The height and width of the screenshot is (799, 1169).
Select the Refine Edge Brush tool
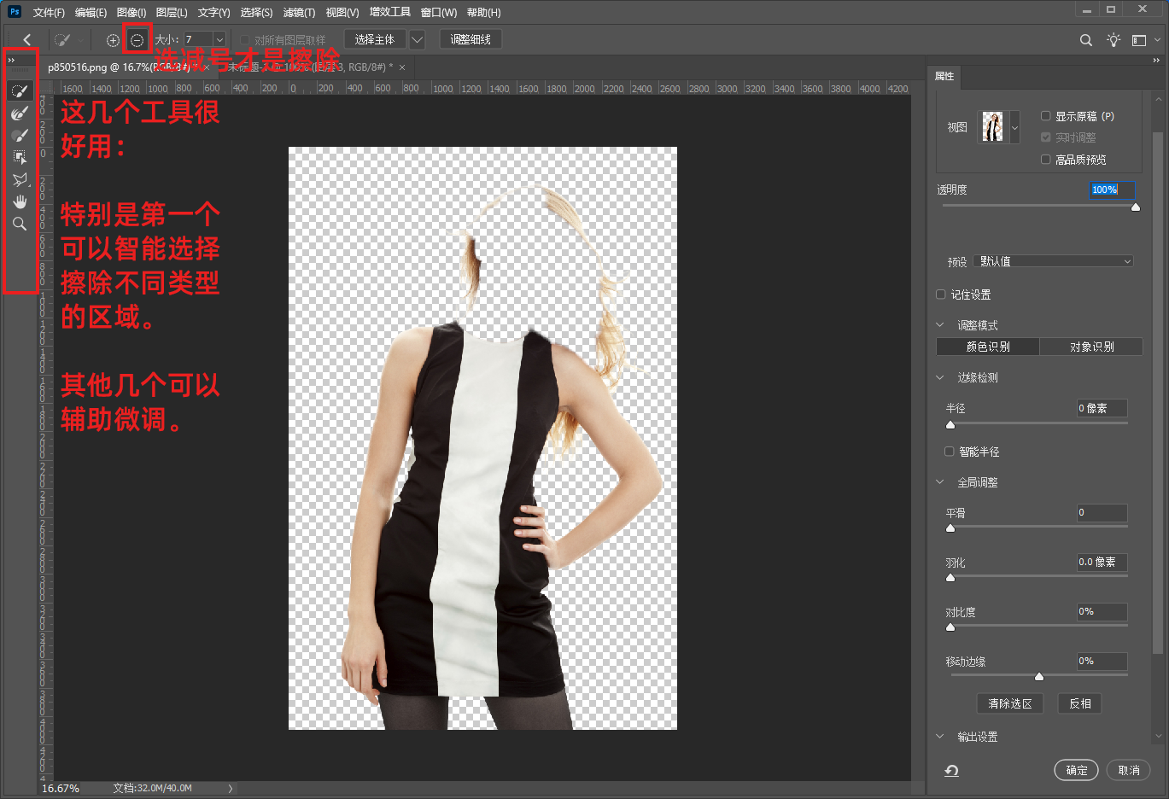point(19,114)
